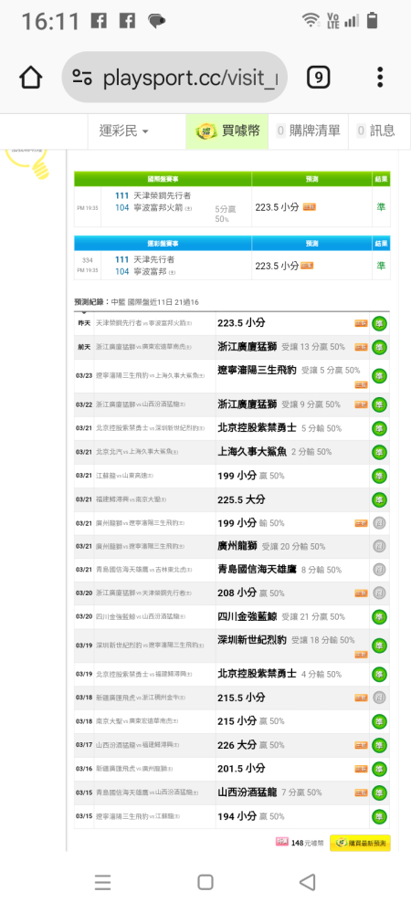Tap the Android home navigation button
This screenshot has height=913, width=411.
[205, 882]
